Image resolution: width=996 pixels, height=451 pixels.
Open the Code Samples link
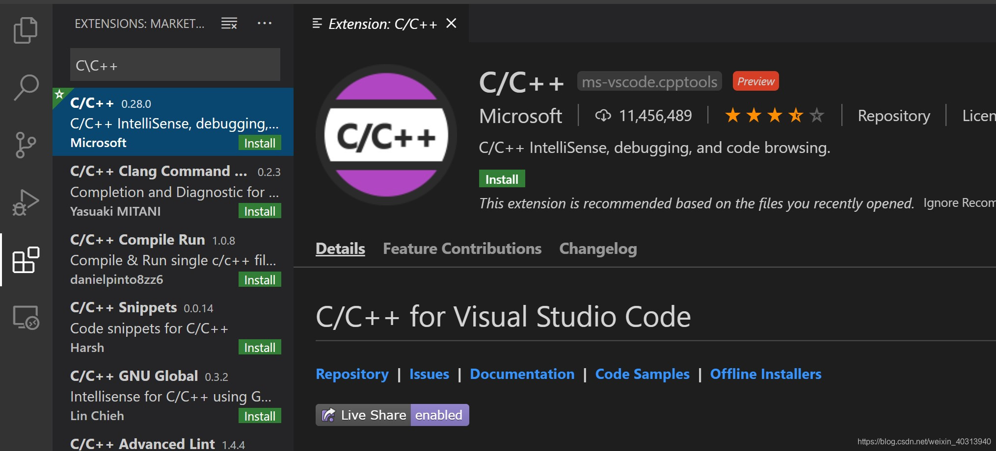tap(642, 374)
